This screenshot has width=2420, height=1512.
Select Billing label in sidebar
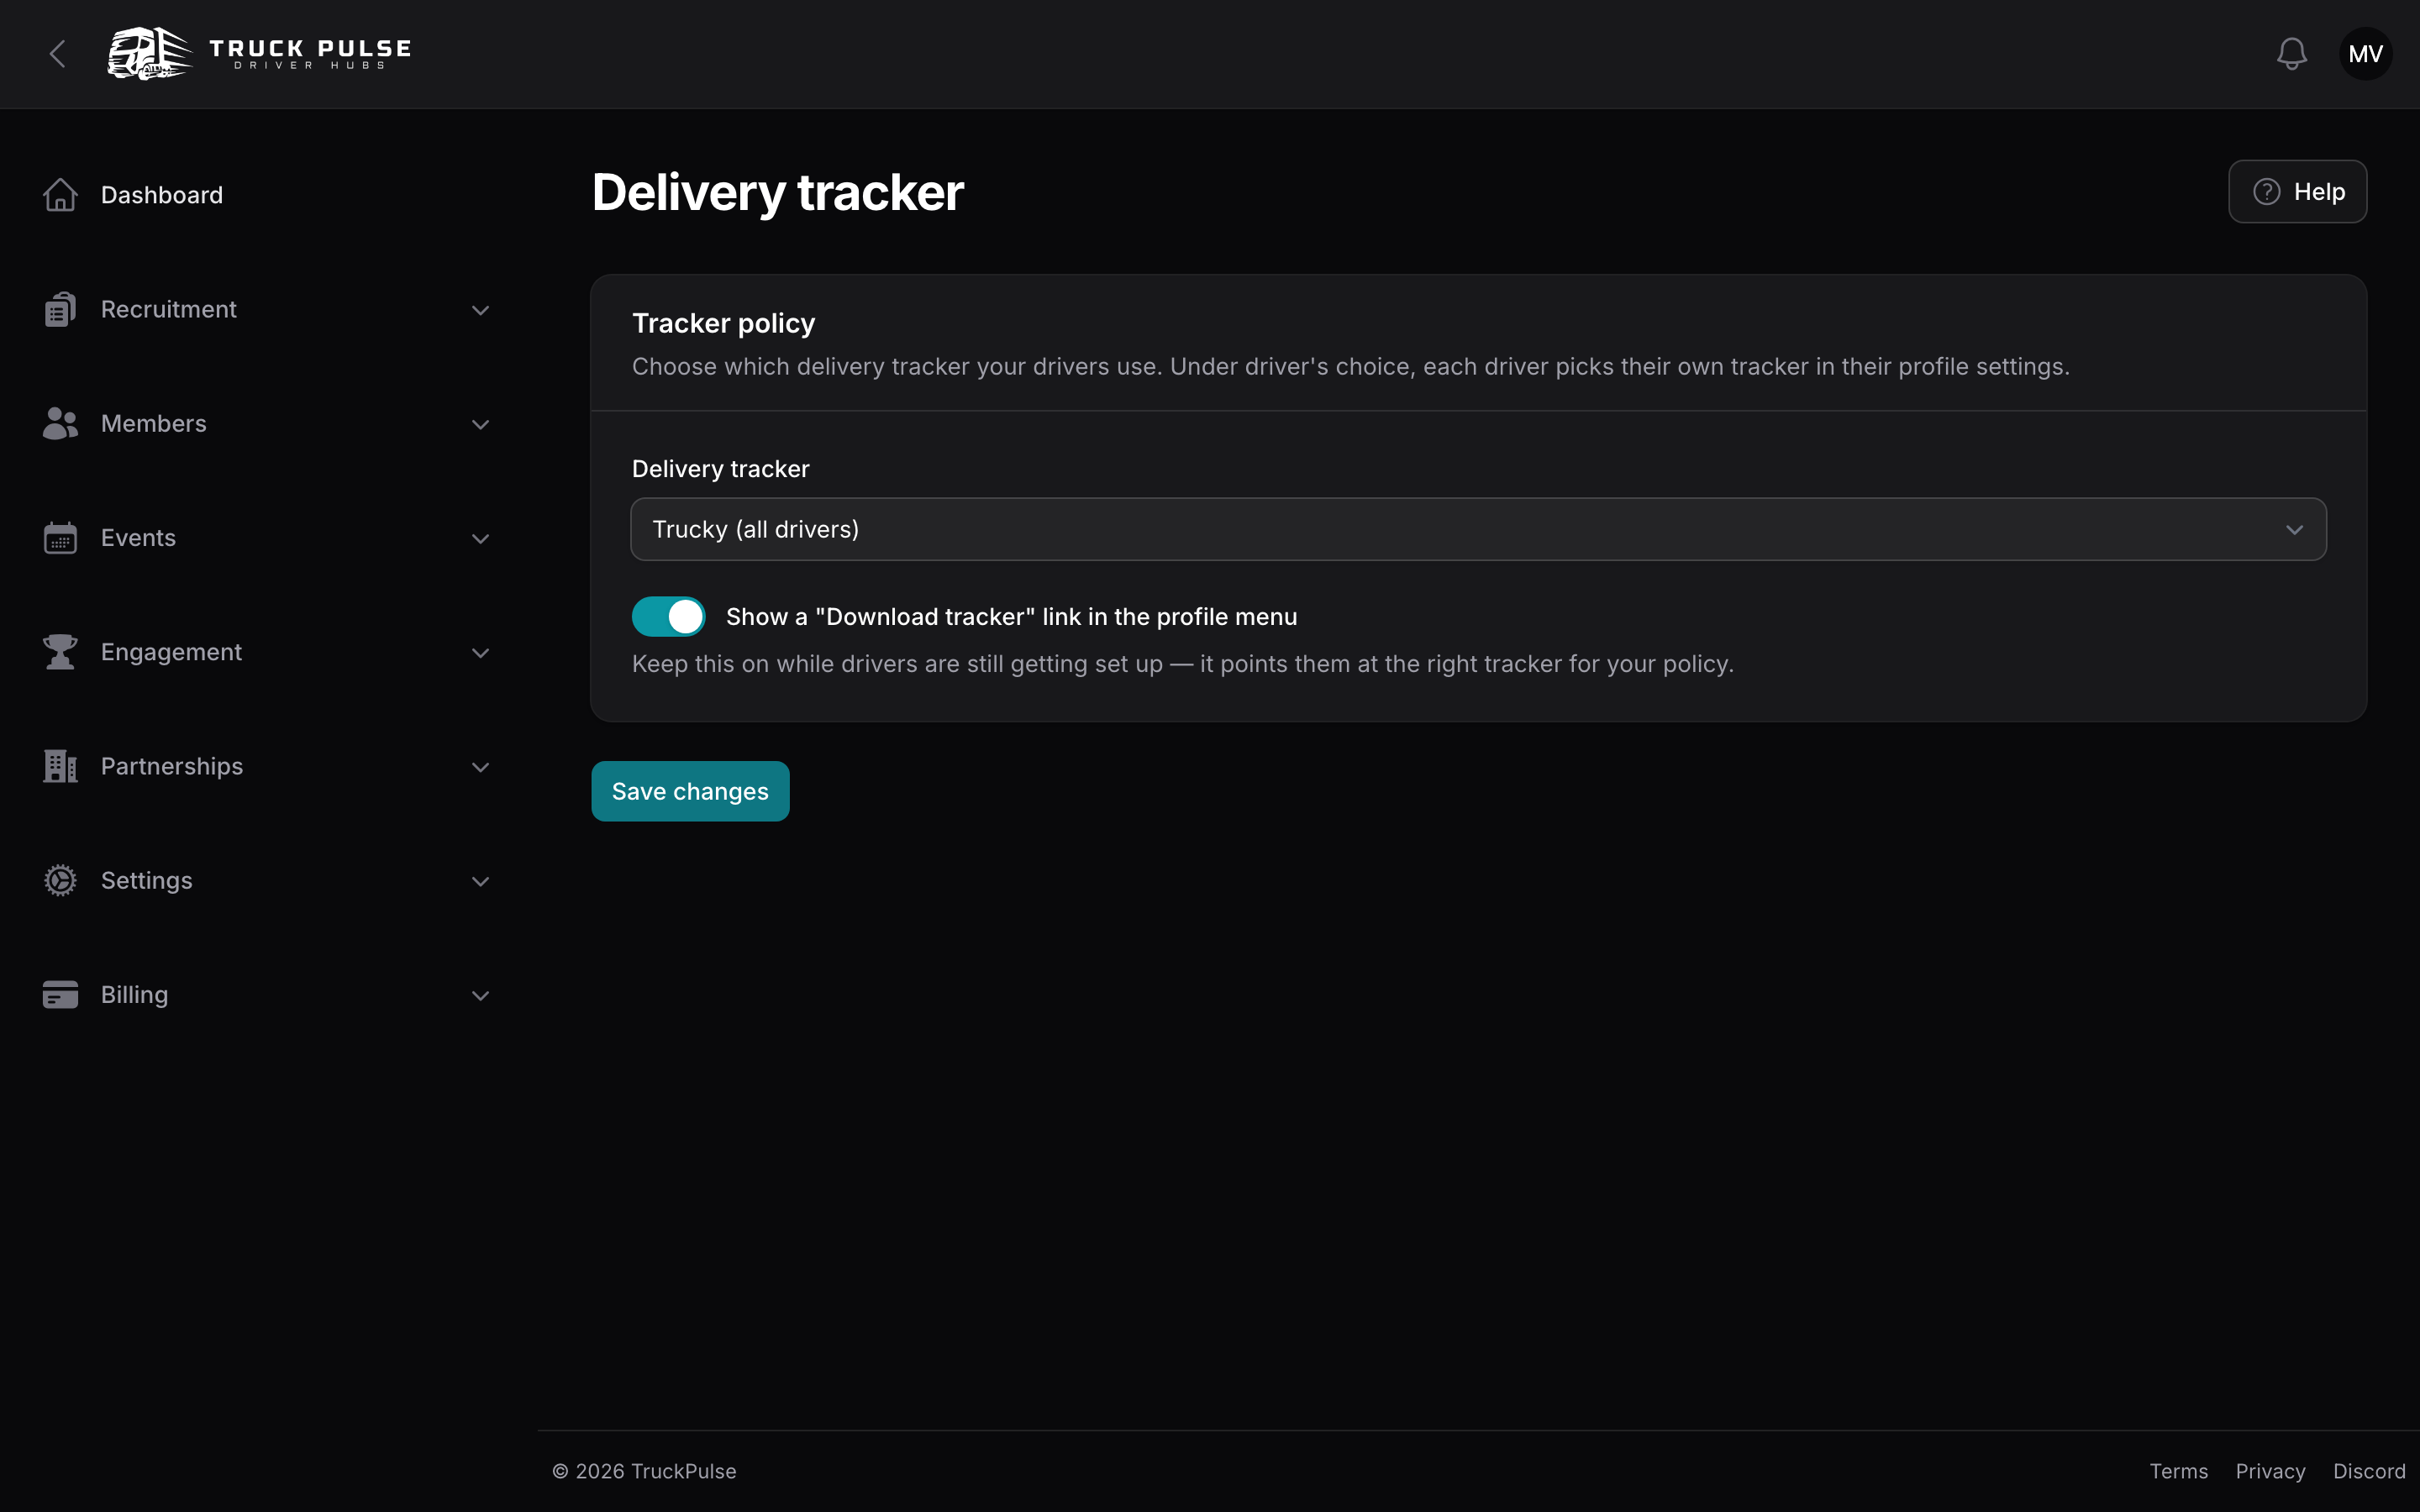pos(134,995)
